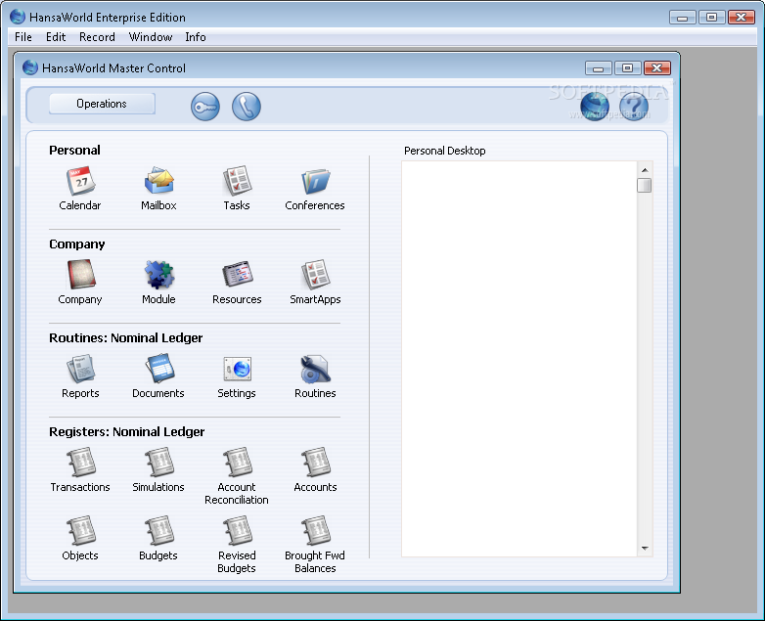The height and width of the screenshot is (621, 765).
Task: Click the Personal Desktop scroll-down arrow
Action: [645, 549]
